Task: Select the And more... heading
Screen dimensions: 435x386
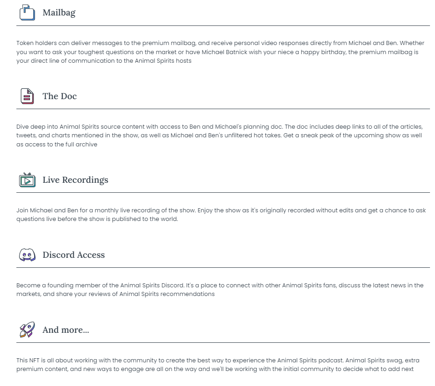Action: [66, 330]
